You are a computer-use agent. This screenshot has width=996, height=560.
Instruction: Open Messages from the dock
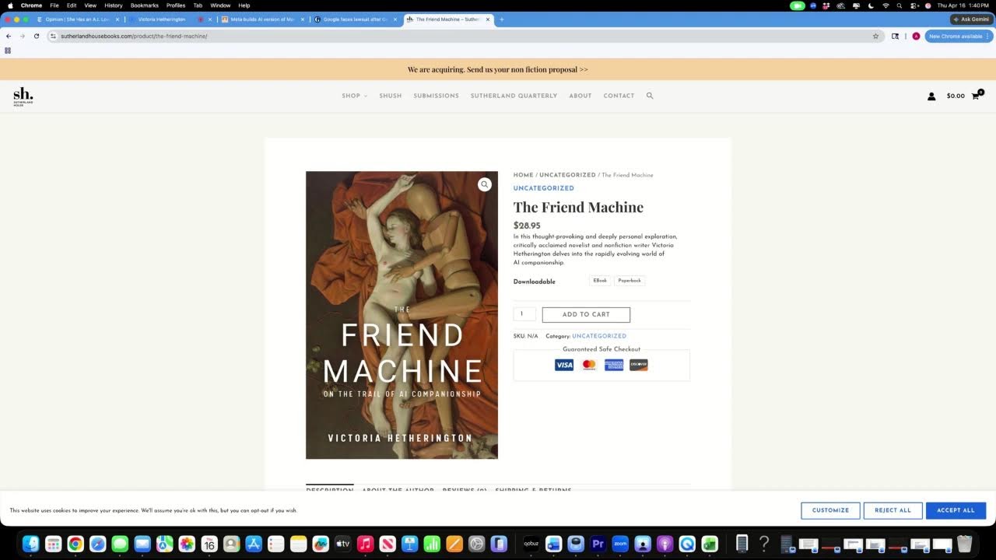click(x=120, y=544)
